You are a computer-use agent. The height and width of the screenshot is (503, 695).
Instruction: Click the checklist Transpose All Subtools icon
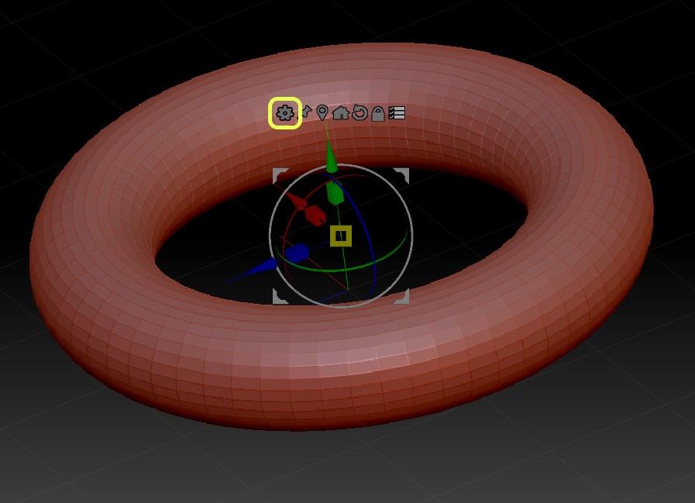pyautogui.click(x=397, y=112)
